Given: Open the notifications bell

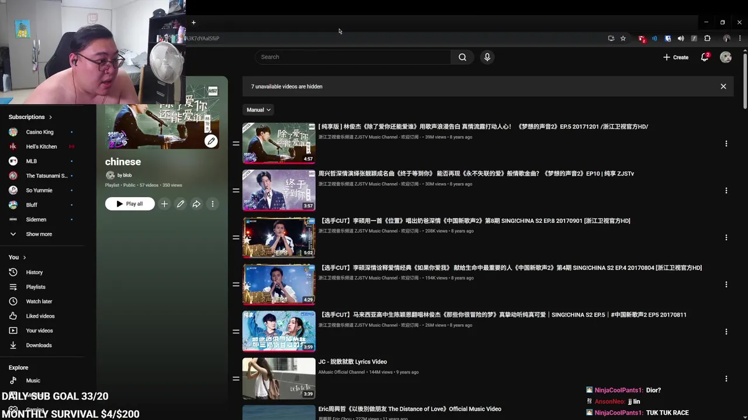Looking at the screenshot, I should point(705,57).
